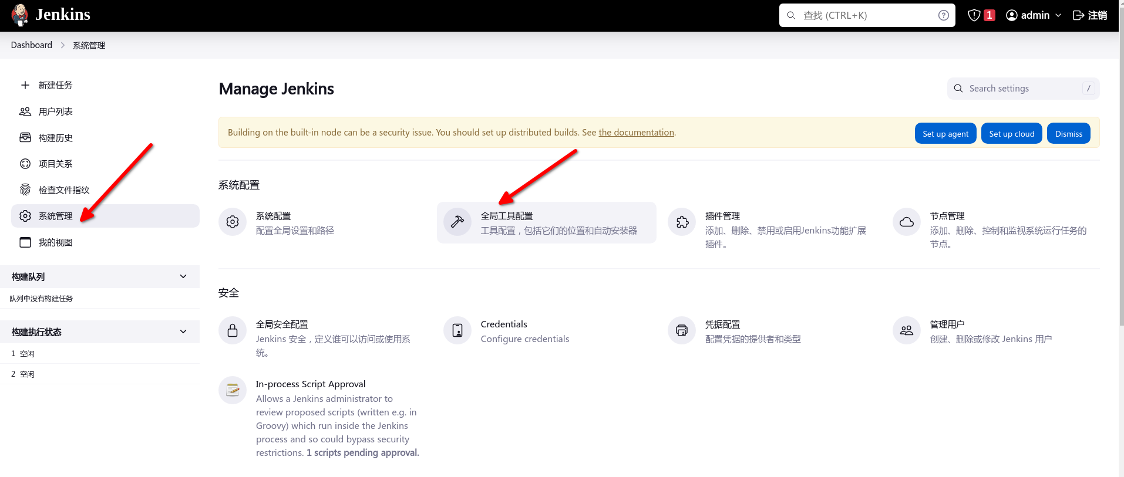Click the 管理用户 people icon
The height and width of the screenshot is (477, 1124).
[x=907, y=330]
